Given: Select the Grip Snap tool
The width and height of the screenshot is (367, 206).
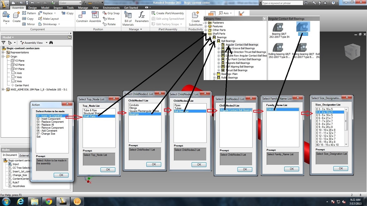Looking at the screenshot, I should [111, 13].
